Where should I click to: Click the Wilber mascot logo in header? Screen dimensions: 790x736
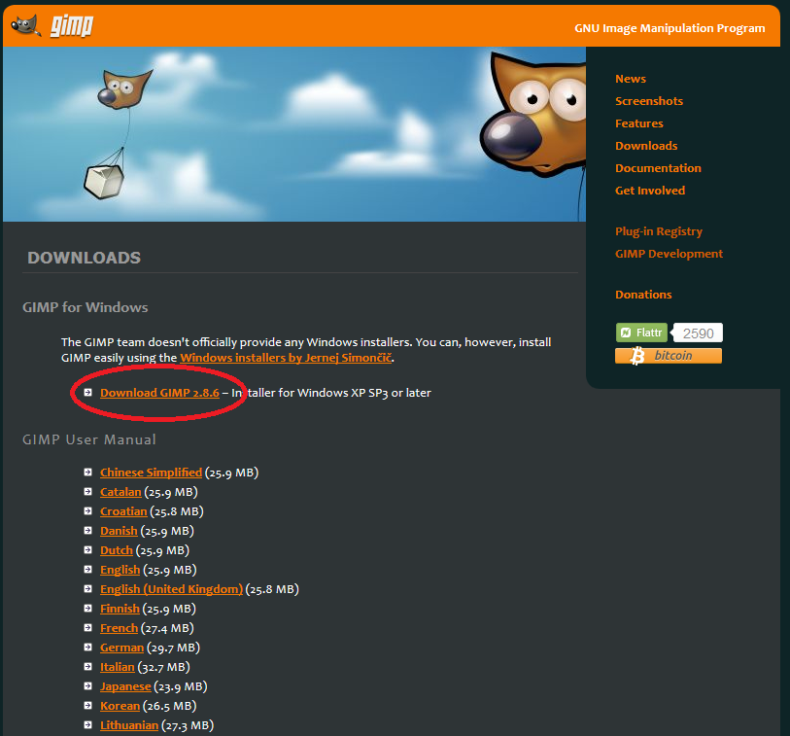[25, 25]
